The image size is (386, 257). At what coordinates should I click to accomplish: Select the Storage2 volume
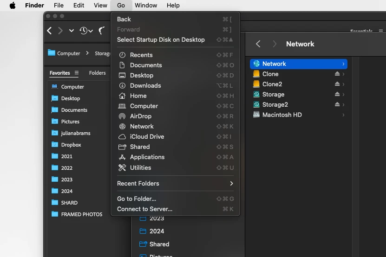[298, 104]
